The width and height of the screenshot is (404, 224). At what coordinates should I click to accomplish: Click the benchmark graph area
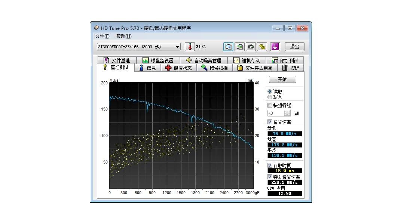[x=181, y=136]
